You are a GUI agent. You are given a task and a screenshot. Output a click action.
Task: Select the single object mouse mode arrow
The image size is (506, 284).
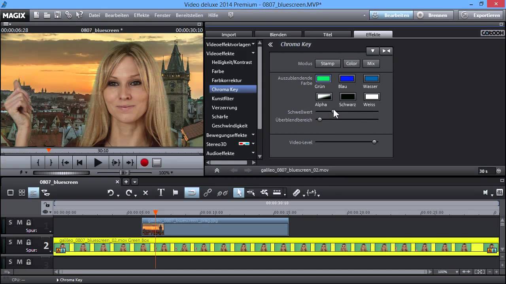[238, 192]
